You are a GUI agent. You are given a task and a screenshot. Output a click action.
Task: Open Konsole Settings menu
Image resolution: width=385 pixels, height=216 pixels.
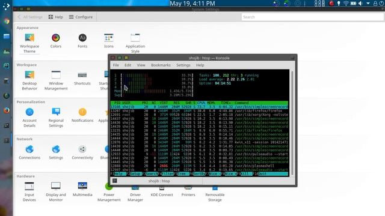[x=183, y=65]
